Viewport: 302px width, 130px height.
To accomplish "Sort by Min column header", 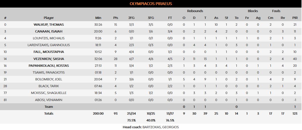I will 98,18.
